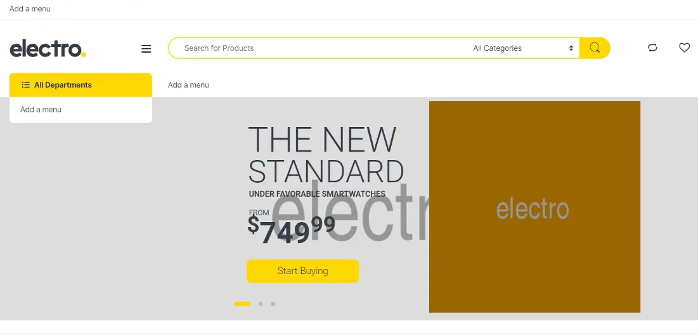Screen dimensions: 698x335
Task: Jump to the third slide dot
Action: (273, 304)
